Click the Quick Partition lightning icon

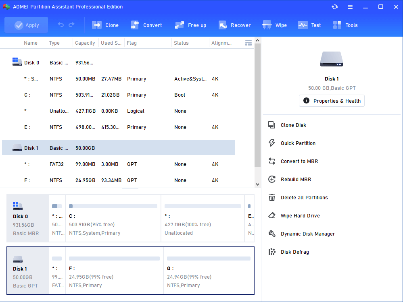(x=271, y=143)
